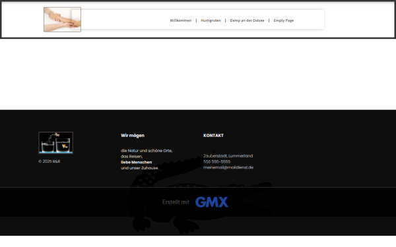Select Damp an der Ostsee page
The height and width of the screenshot is (247, 396).
point(247,20)
